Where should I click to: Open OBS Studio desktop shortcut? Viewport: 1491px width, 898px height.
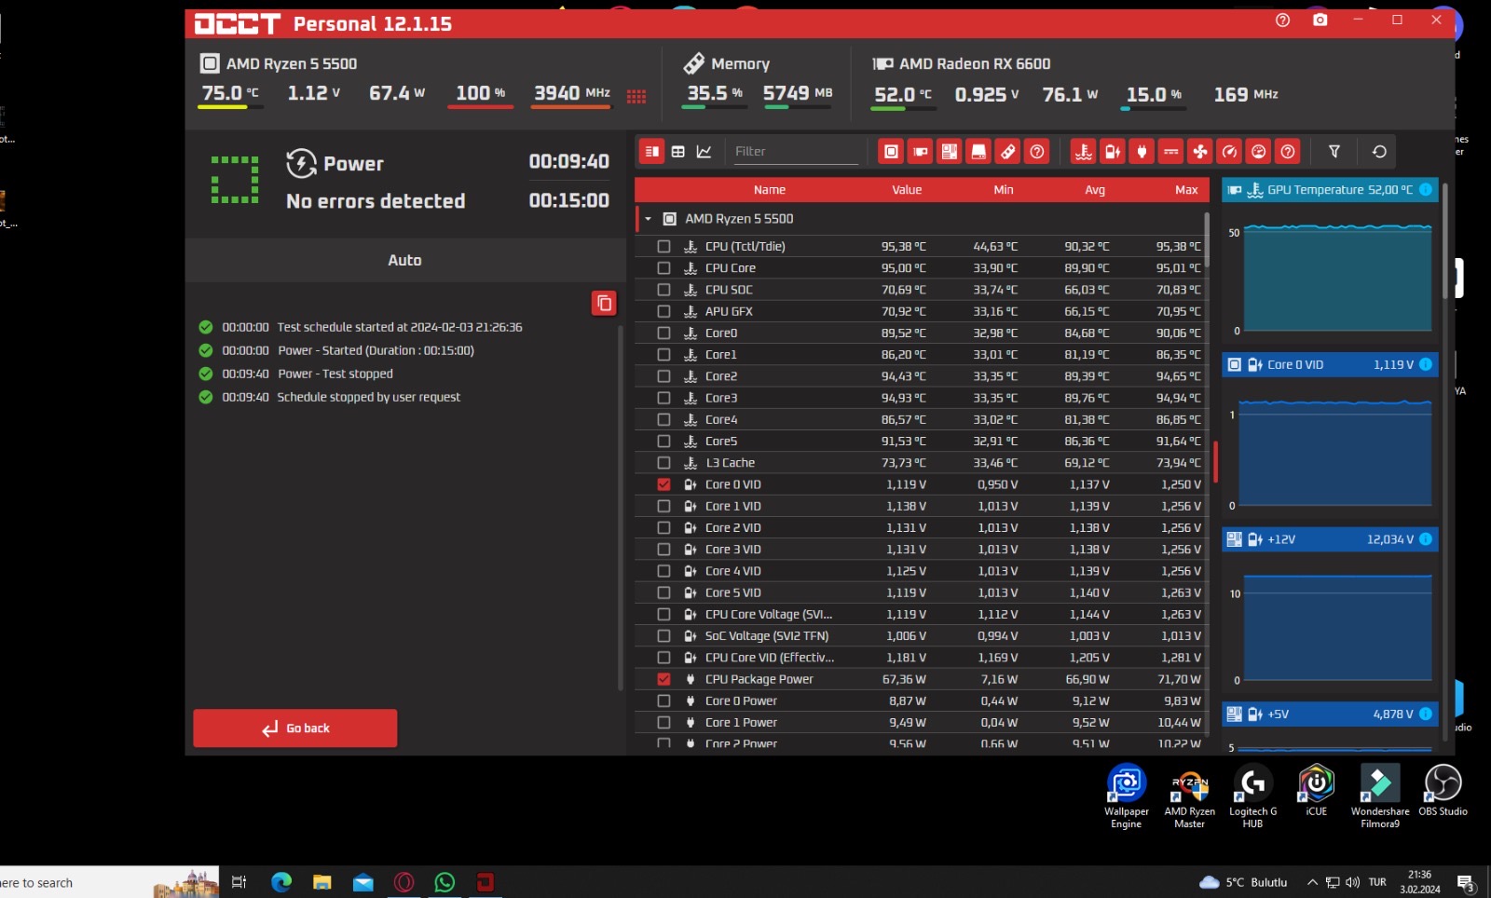coord(1443,792)
